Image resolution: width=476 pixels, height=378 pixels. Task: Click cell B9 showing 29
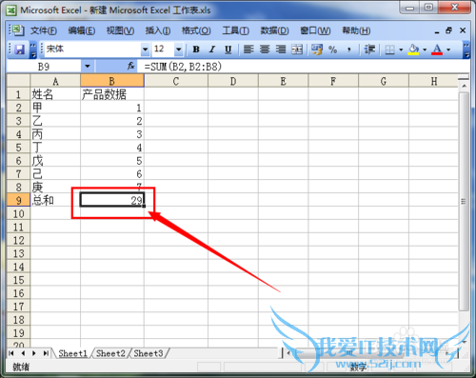coord(112,200)
